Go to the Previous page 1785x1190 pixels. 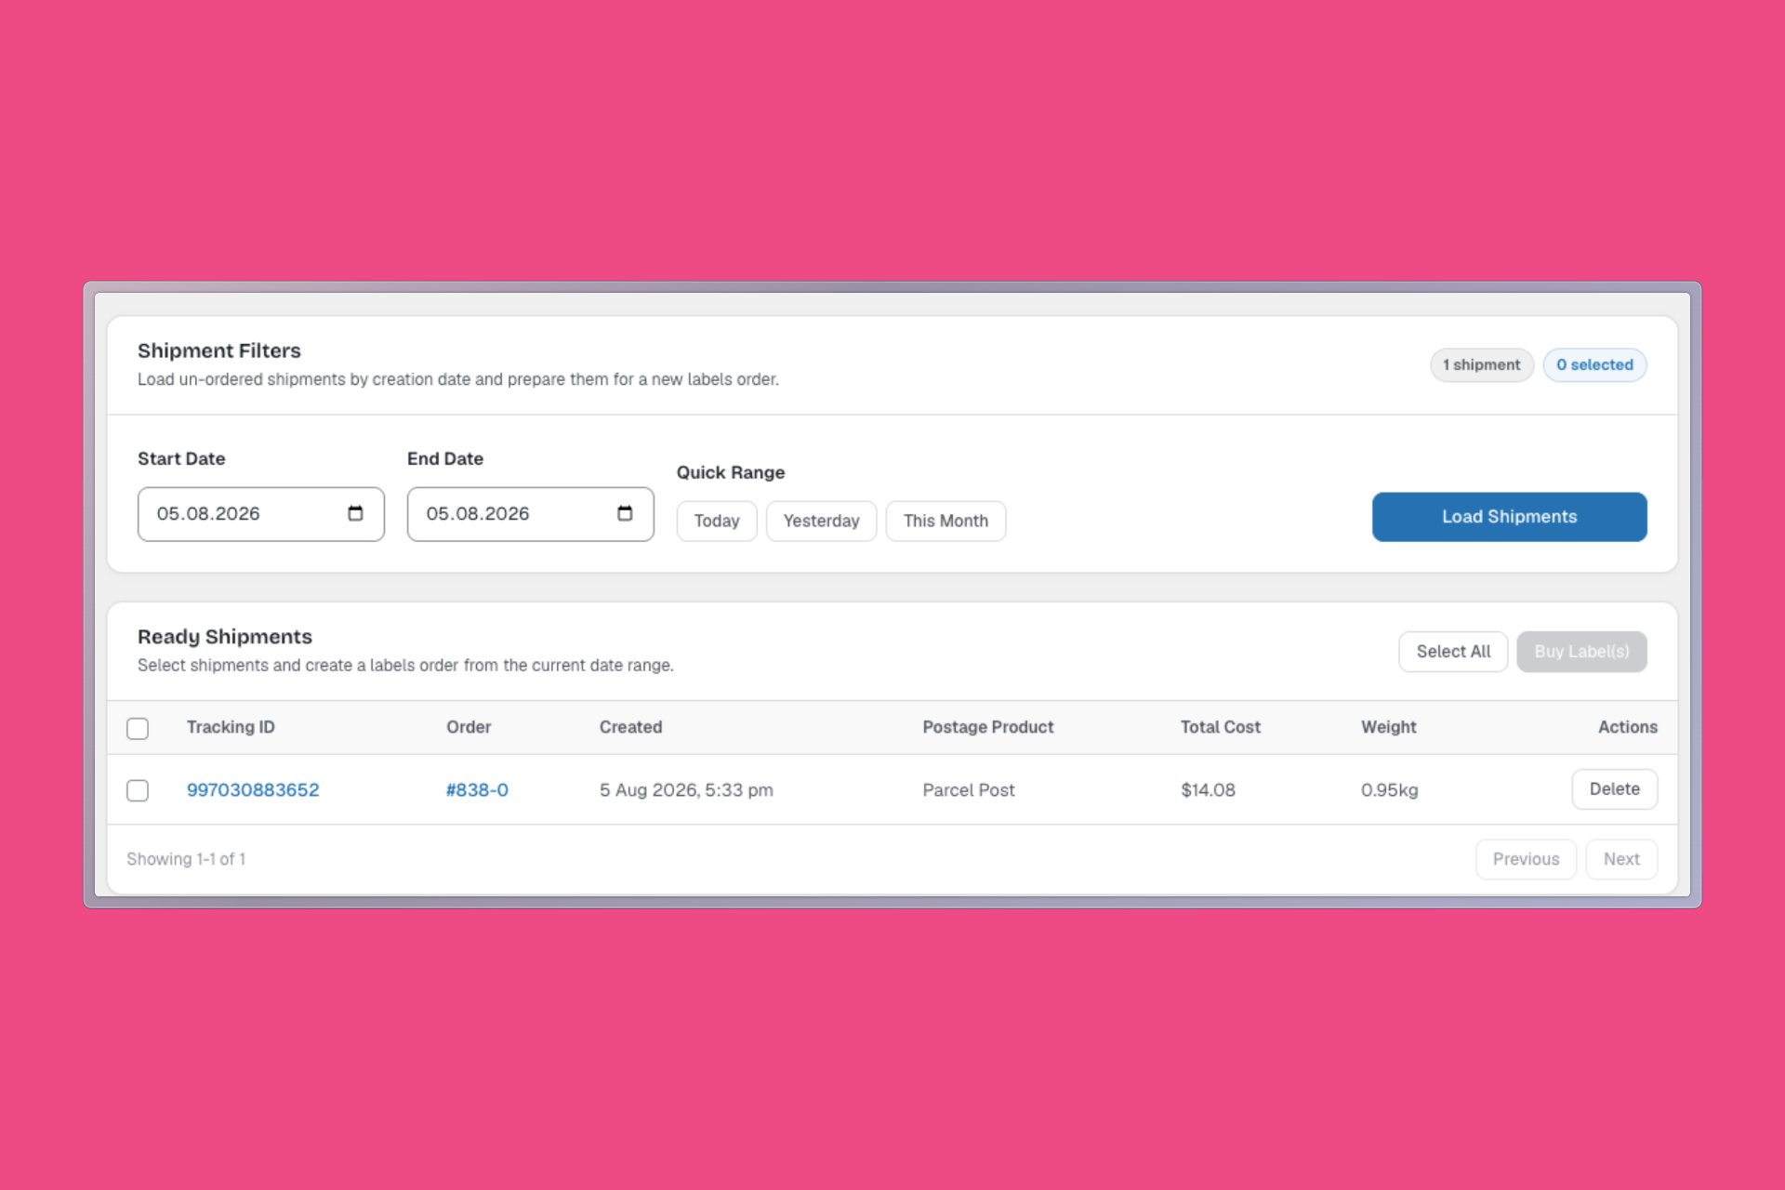[x=1526, y=859]
